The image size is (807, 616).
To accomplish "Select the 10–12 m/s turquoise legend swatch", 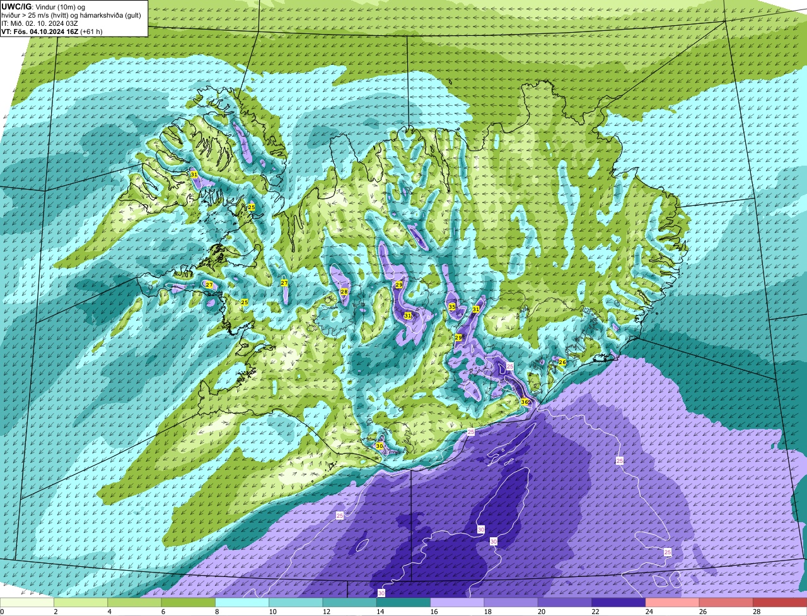I will [x=296, y=603].
